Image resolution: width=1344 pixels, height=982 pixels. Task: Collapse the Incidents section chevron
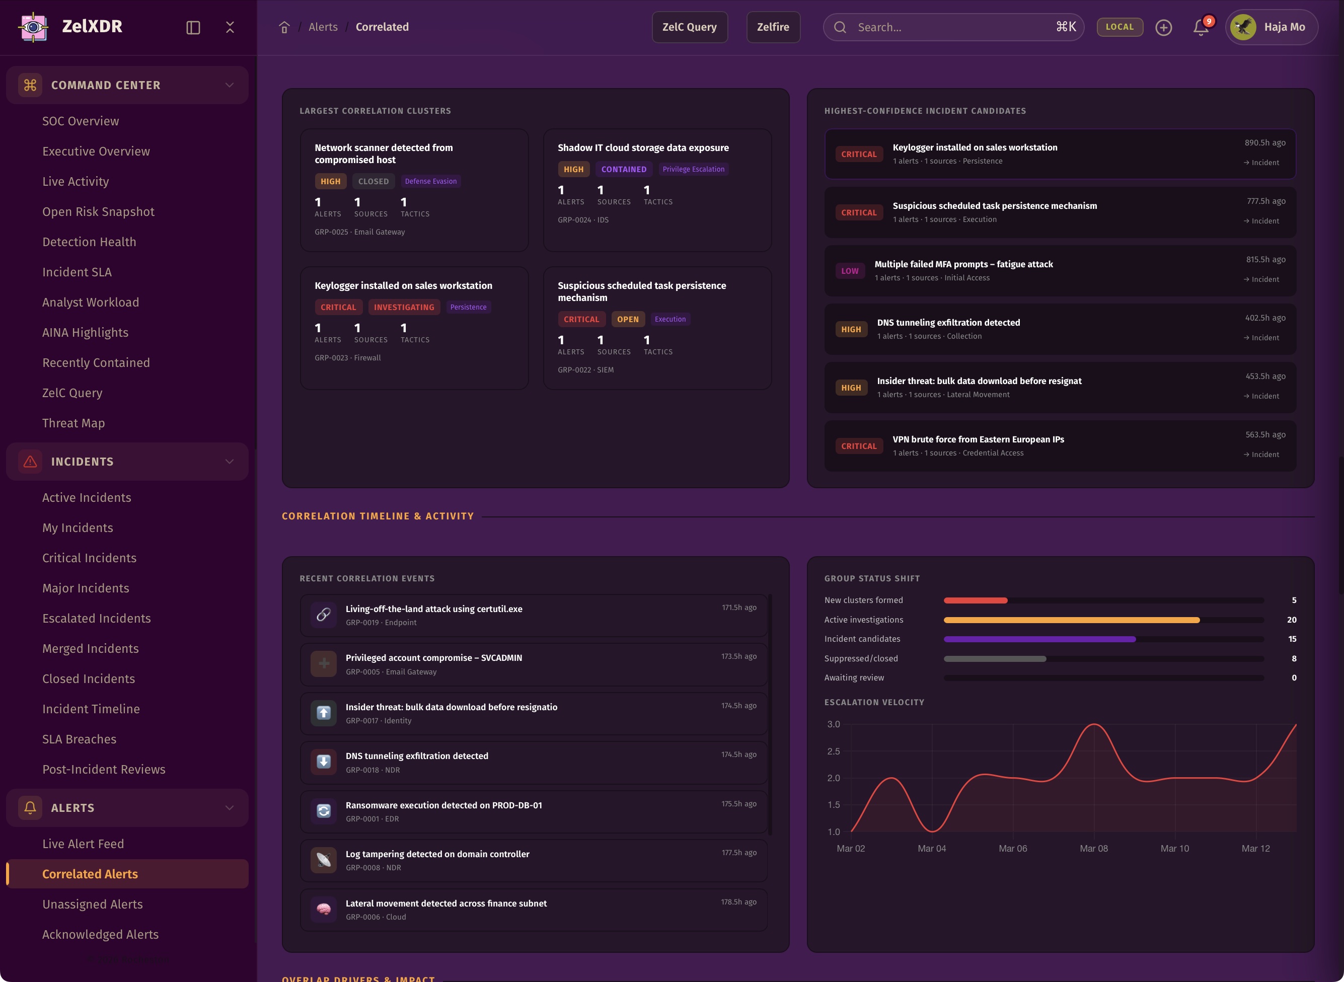230,461
